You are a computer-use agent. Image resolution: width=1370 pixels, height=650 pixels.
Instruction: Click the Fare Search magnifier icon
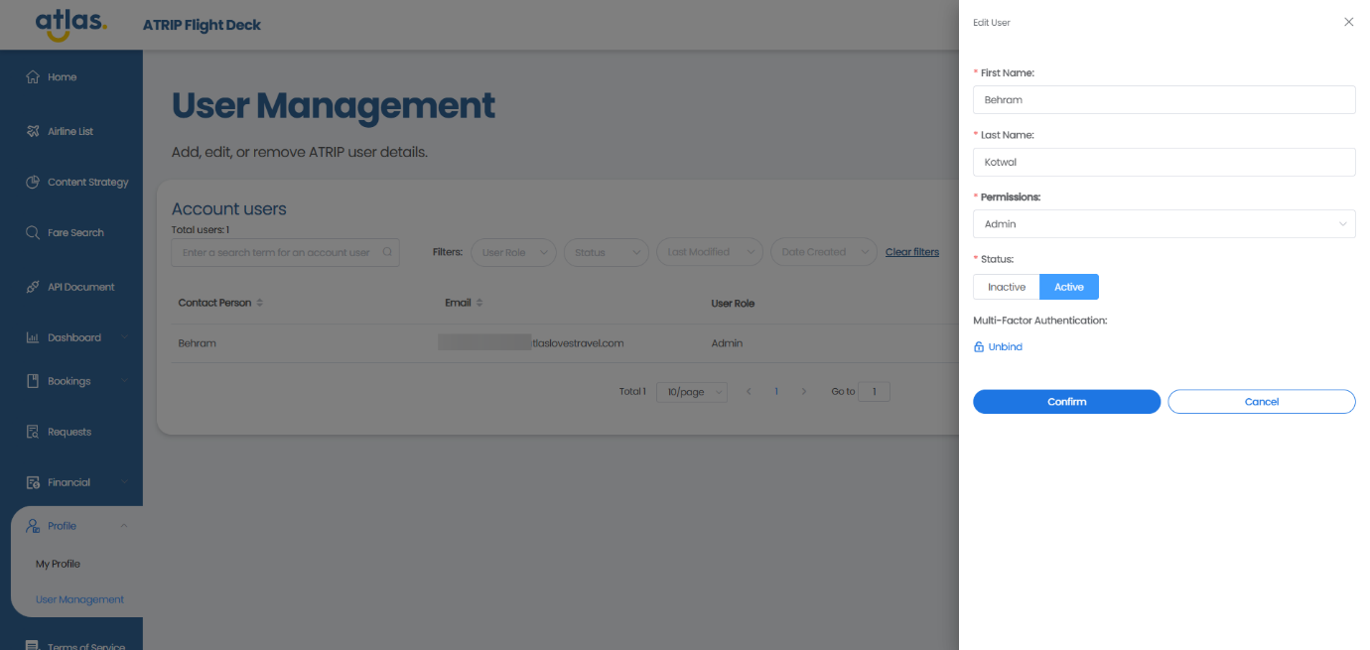pyautogui.click(x=33, y=232)
